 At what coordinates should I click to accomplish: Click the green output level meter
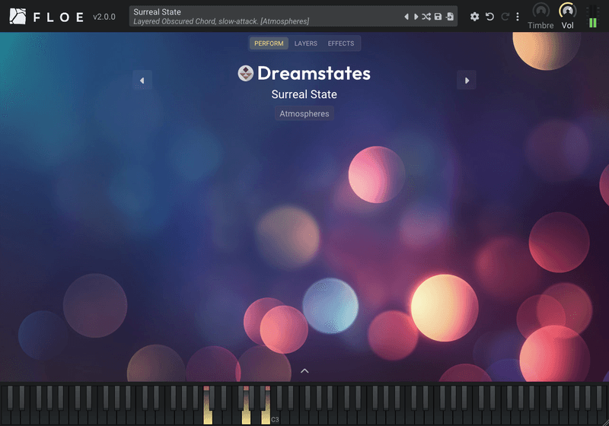593,17
